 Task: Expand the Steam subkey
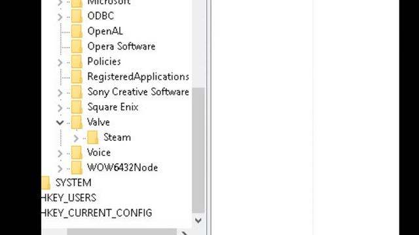[76, 138]
